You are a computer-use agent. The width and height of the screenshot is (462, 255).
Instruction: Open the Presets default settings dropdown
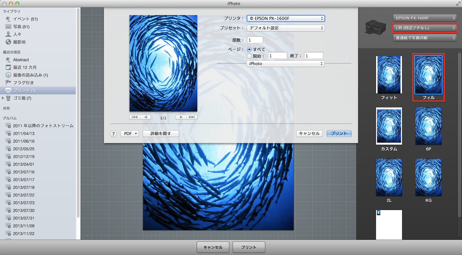pyautogui.click(x=286, y=28)
